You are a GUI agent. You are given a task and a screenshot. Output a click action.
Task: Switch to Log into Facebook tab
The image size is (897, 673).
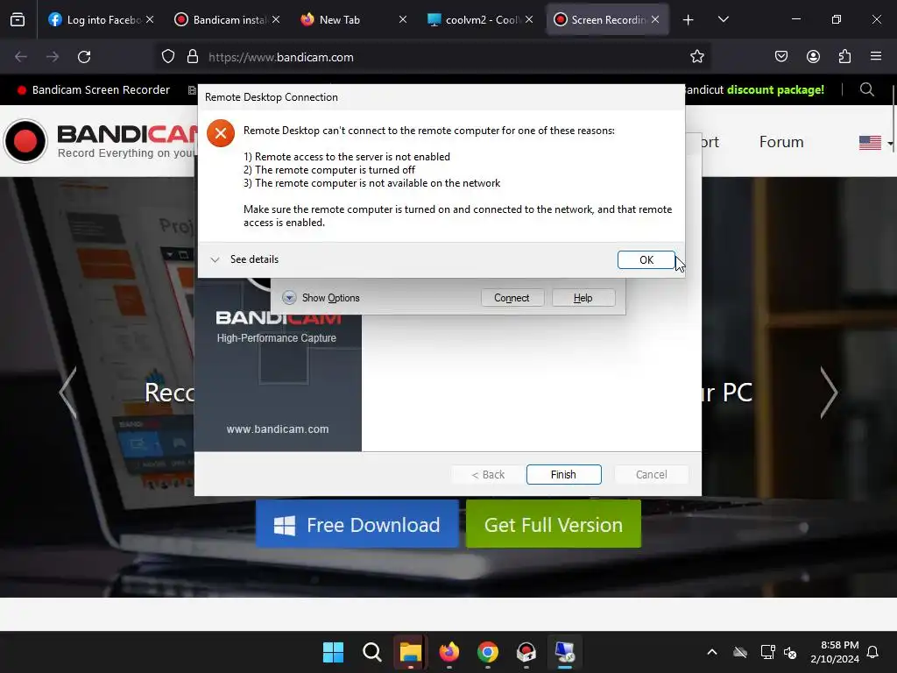[x=95, y=19]
